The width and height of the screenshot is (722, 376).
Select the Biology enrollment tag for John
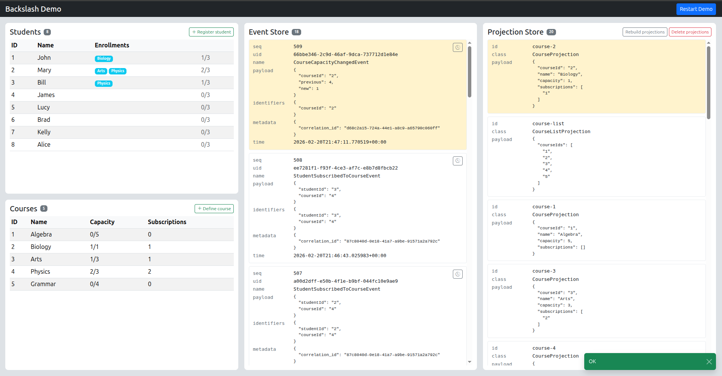[104, 59]
